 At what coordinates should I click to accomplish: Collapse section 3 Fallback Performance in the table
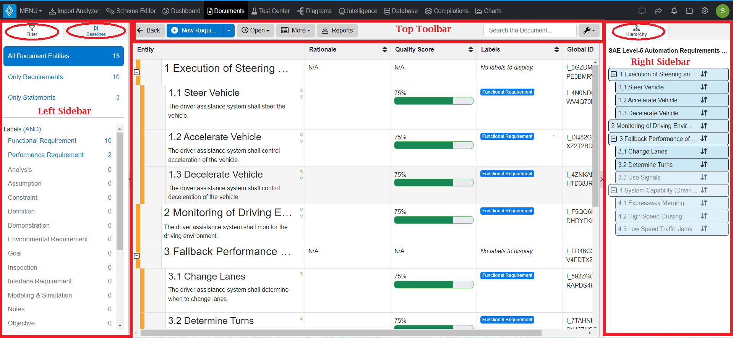point(137,256)
